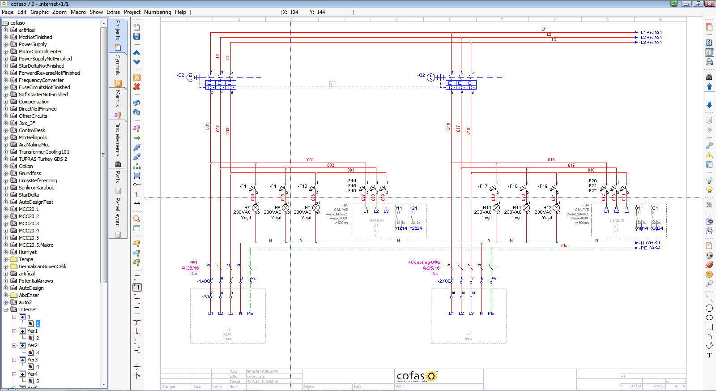Select the Grundfoss project
Image resolution: width=716 pixels, height=391 pixels.
[x=30, y=173]
